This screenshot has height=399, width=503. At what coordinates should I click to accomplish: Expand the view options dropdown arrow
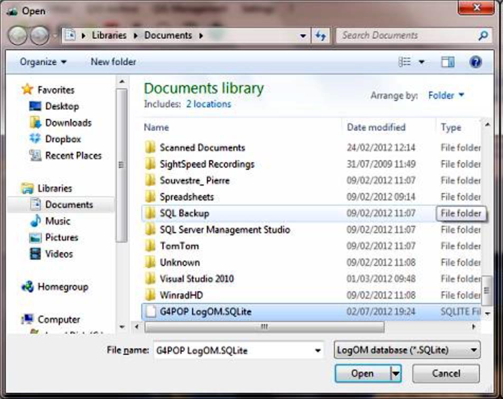[422, 62]
